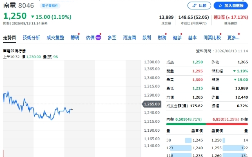Click the 外盤 figure 6,853(51.29%)
The image size is (252, 157).
226,119
